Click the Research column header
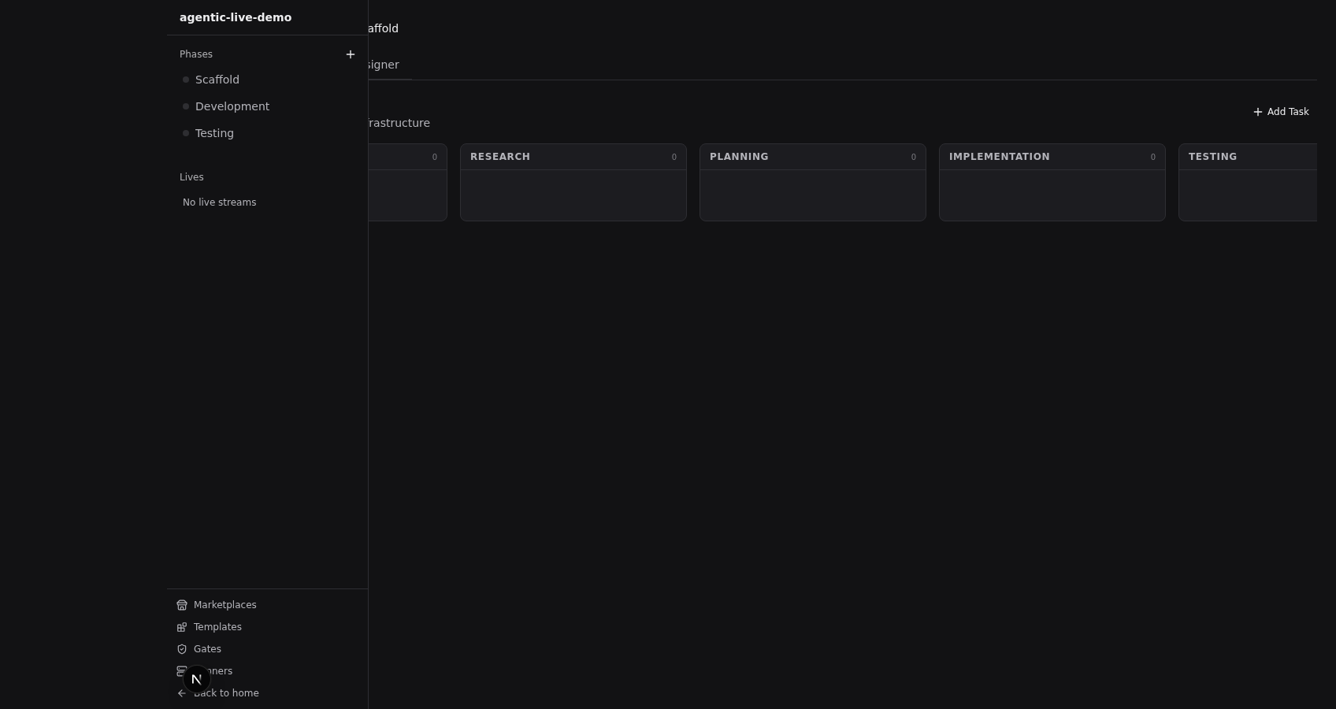The height and width of the screenshot is (709, 1336). pos(500,157)
